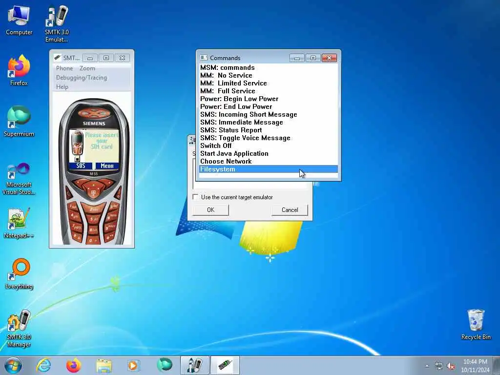Viewport: 500px width, 375px height.
Task: Open Windows Explorer from the taskbar
Action: [104, 365]
